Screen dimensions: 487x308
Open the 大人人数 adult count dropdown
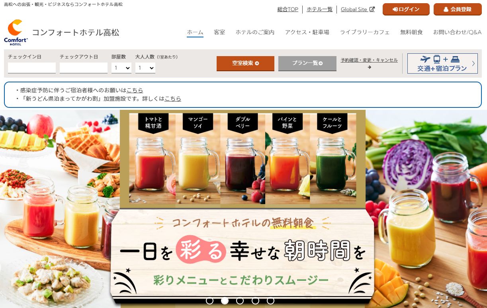coord(145,68)
